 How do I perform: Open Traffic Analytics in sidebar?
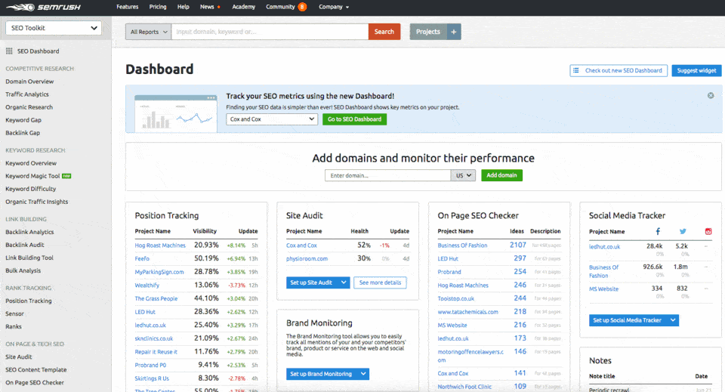(x=27, y=94)
